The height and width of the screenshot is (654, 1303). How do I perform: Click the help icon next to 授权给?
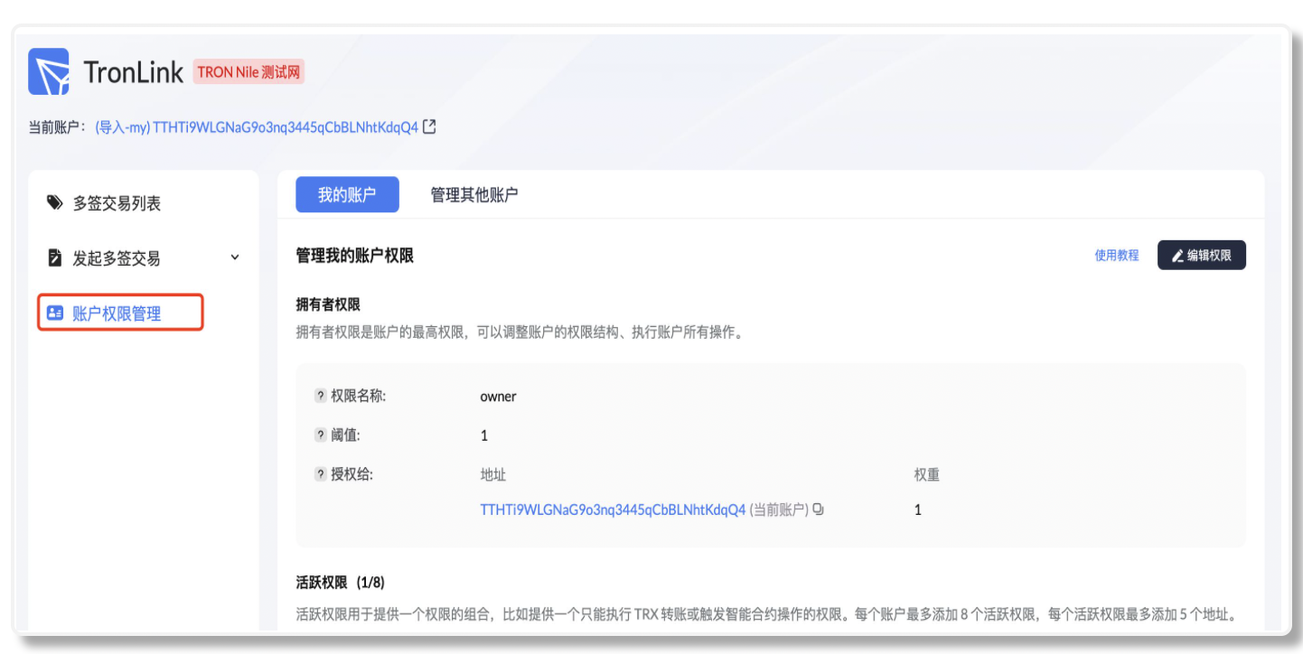320,474
